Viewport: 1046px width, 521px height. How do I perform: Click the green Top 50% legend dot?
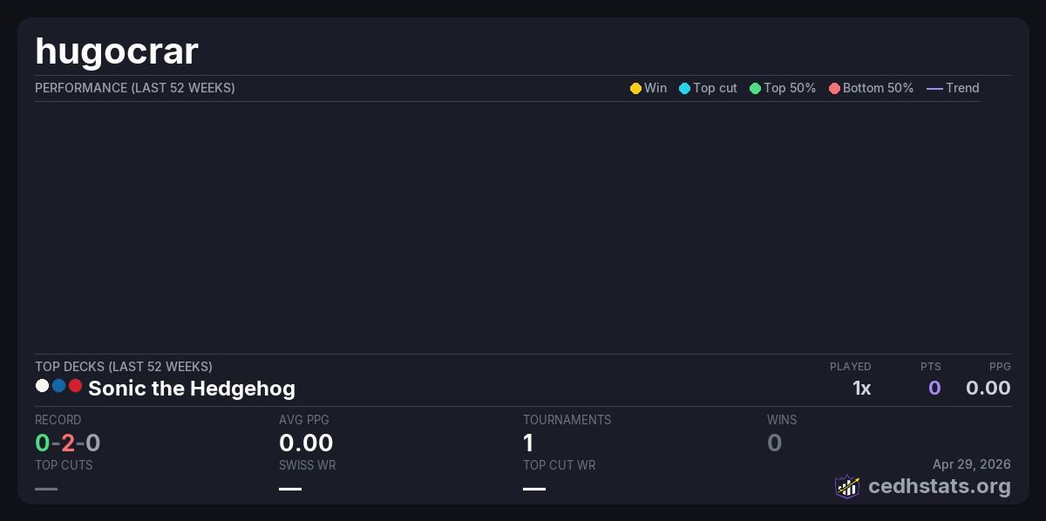click(755, 88)
